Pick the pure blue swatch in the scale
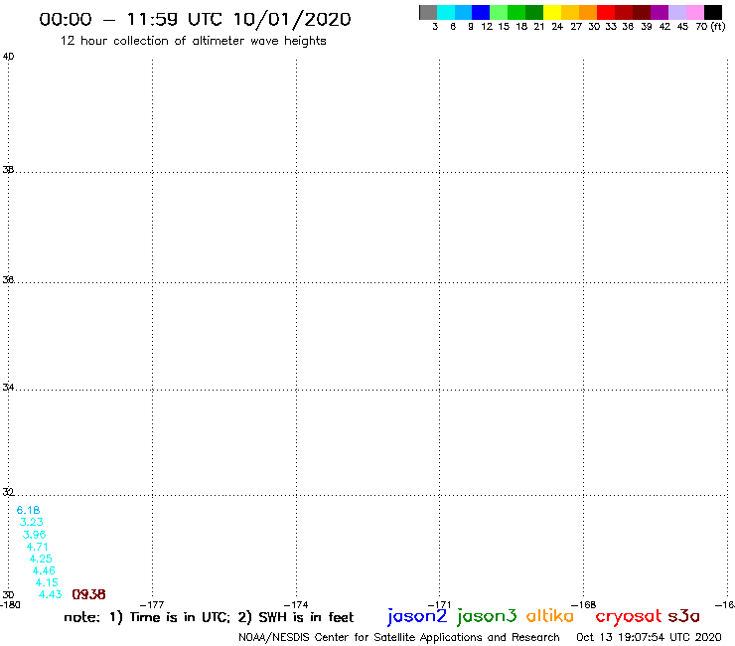Image resolution: width=735 pixels, height=646 pixels. click(481, 13)
